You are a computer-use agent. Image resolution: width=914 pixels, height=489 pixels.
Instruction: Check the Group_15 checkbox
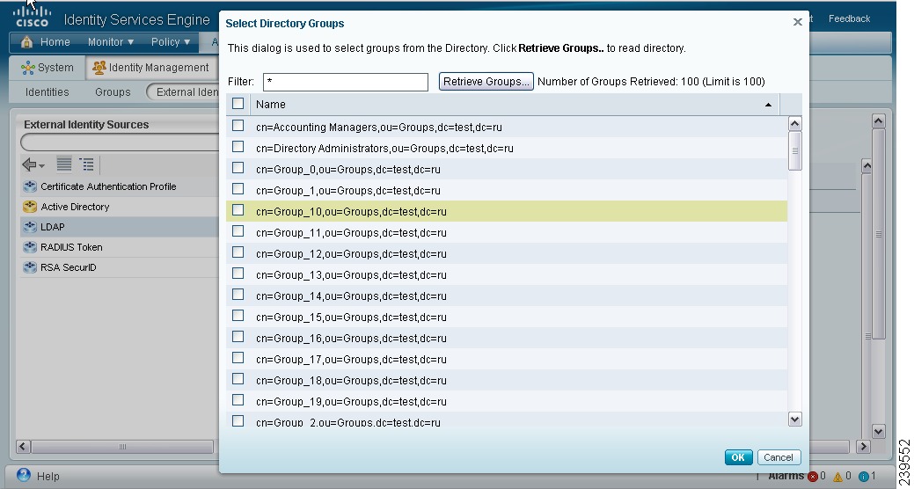click(238, 316)
